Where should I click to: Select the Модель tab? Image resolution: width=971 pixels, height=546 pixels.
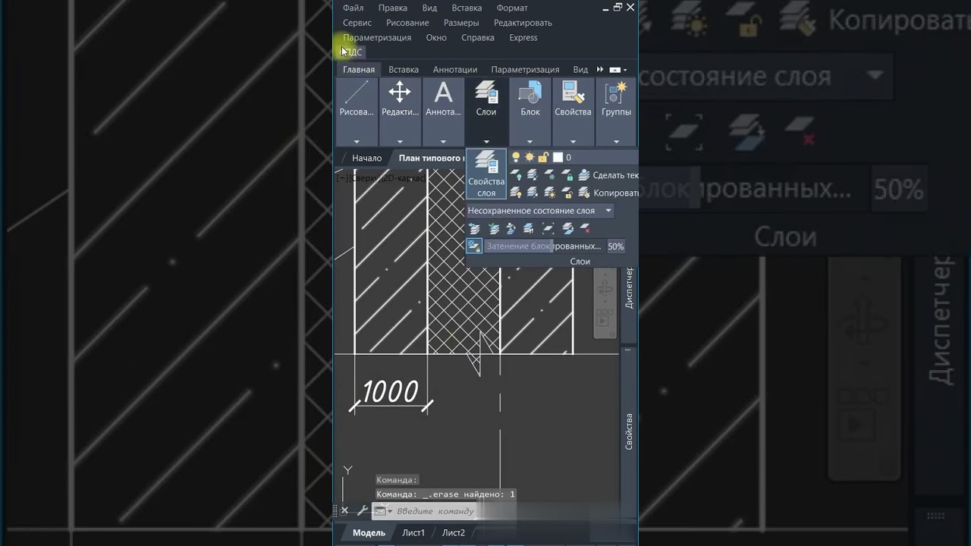369,532
